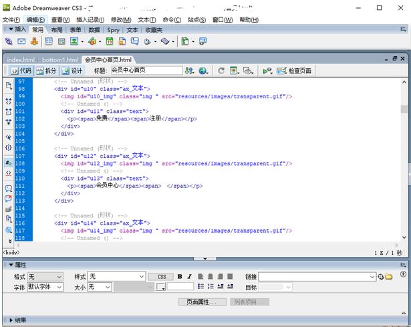
Task: Open the 格式 format dropdown
Action: [x=45, y=276]
